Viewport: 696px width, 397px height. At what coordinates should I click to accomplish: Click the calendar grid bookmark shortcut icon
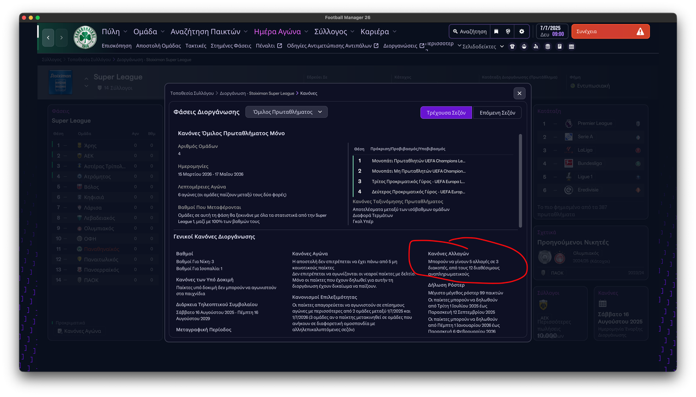(x=571, y=47)
